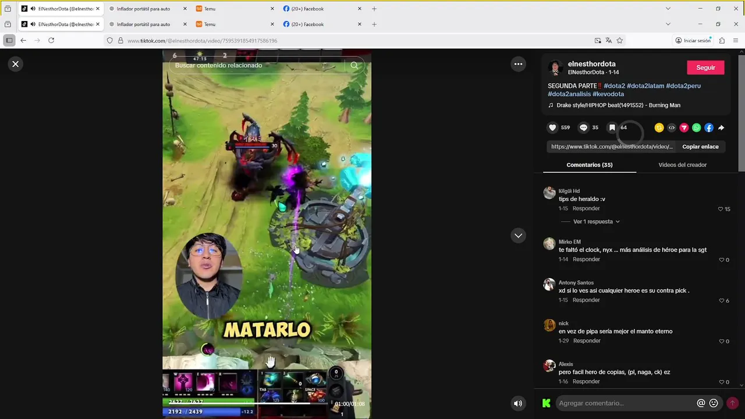Go to next video with down chevron
745x419 pixels.
click(518, 235)
